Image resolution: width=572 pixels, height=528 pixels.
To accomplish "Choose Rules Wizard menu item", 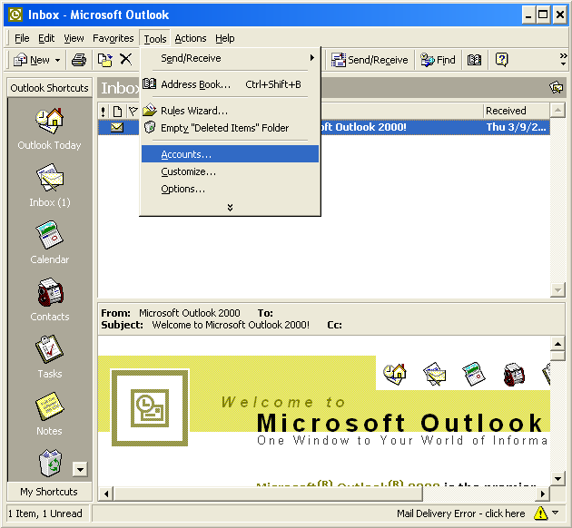I will tap(230, 111).
